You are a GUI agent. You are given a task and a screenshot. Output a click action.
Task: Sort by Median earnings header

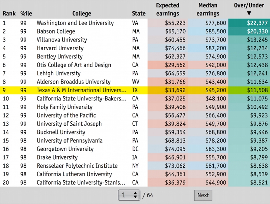208,9
